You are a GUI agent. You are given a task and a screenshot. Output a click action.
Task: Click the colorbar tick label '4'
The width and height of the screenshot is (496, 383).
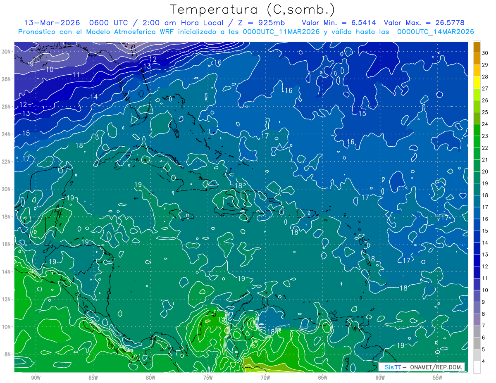coord(484,362)
